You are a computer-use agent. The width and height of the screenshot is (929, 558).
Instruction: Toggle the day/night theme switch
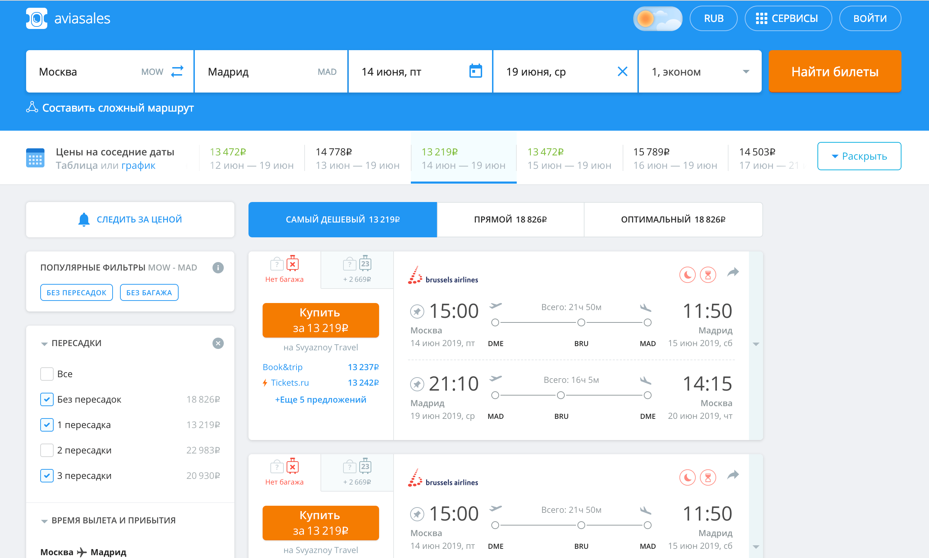point(658,18)
